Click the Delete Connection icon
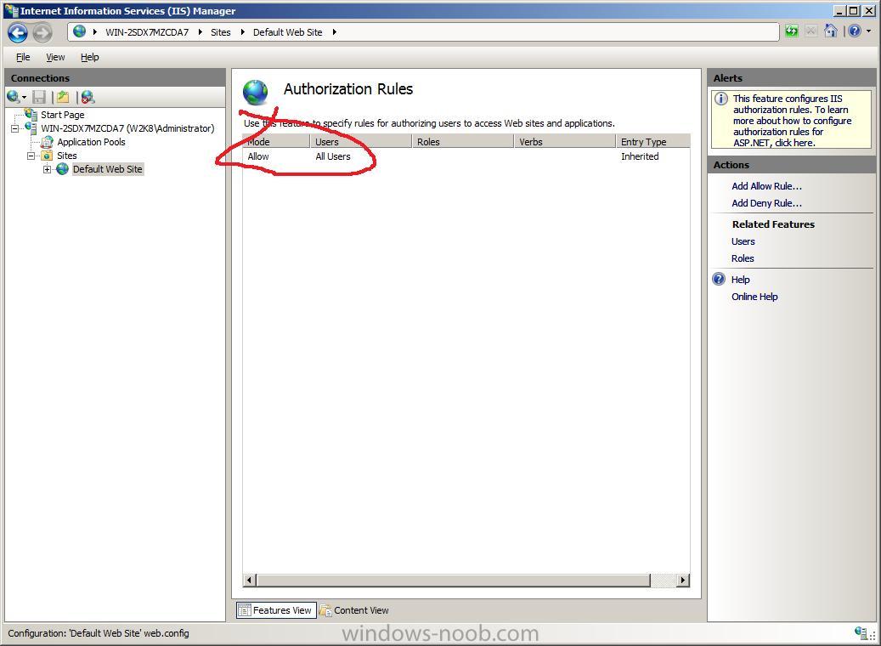The height and width of the screenshot is (646, 881). (88, 97)
